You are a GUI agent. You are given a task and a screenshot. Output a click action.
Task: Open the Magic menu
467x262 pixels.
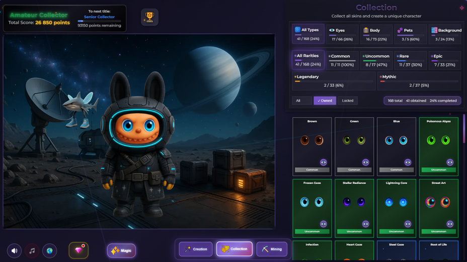pos(121,250)
